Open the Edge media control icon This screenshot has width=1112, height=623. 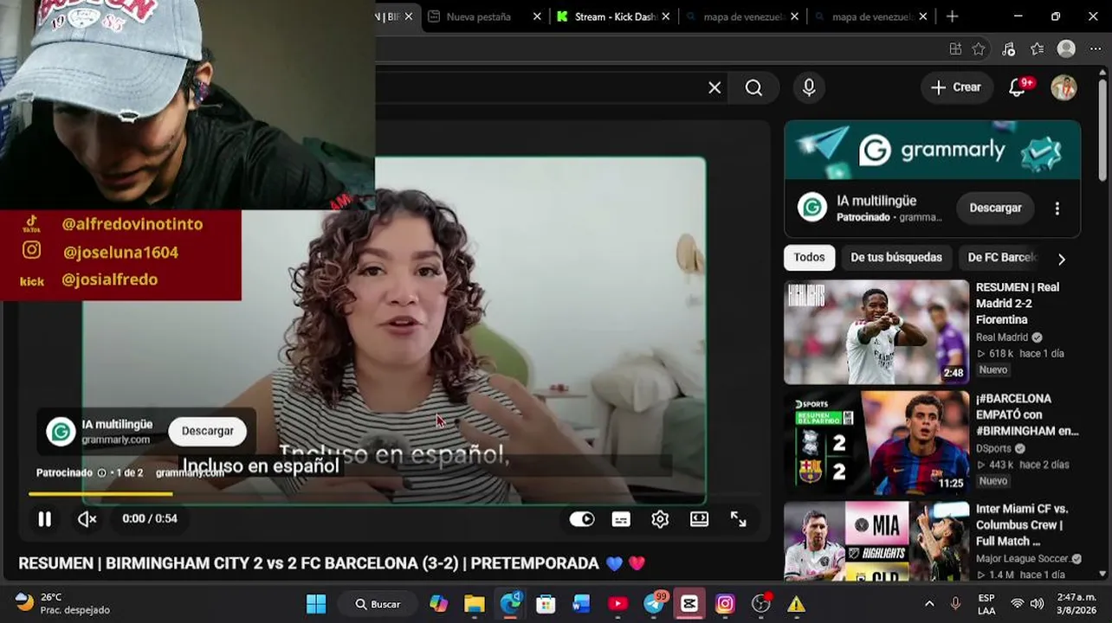pyautogui.click(x=1008, y=49)
